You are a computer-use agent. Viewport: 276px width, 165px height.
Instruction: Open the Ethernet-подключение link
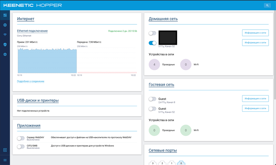[x=32, y=31]
